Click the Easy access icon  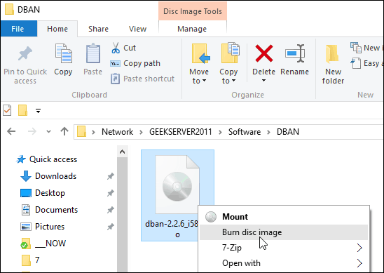[x=355, y=63]
